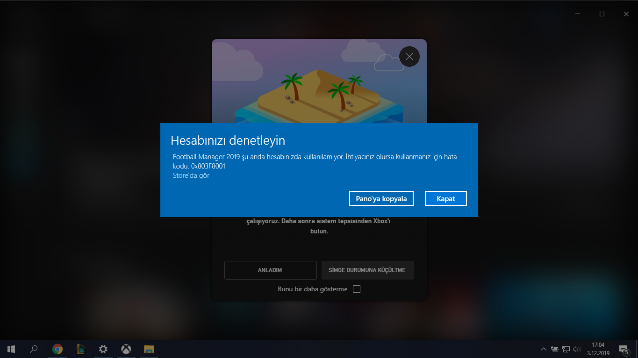Open League of Legends taskbar icon

[80, 349]
